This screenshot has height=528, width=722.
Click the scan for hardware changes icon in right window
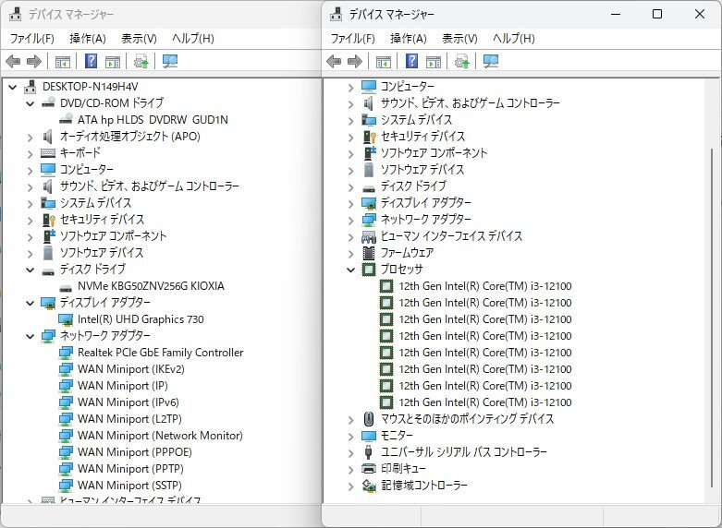point(491,61)
